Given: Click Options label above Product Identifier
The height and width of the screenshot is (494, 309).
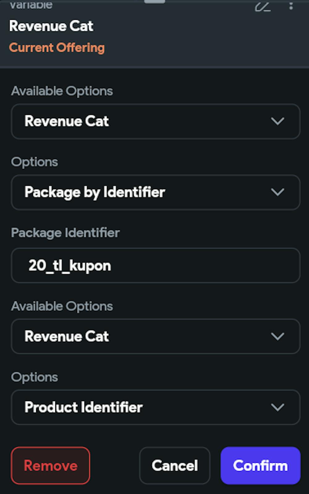Looking at the screenshot, I should click(35, 377).
